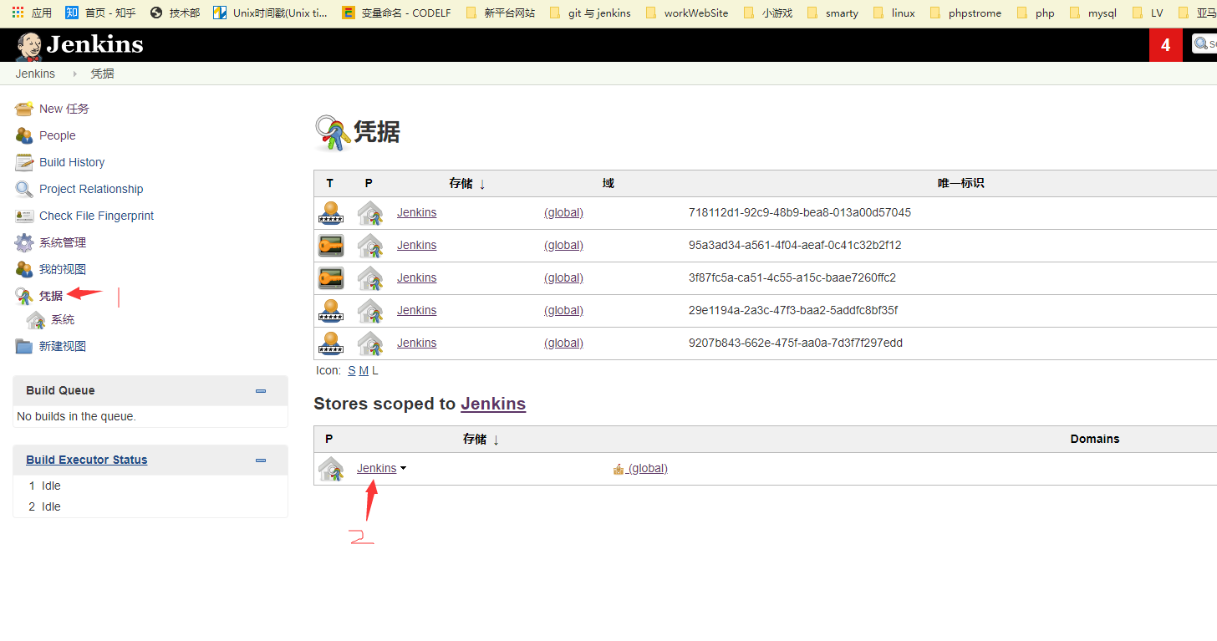The width and height of the screenshot is (1217, 641).
Task: Open 首页 - 知乎 bookmark
Action: pyautogui.click(x=100, y=13)
